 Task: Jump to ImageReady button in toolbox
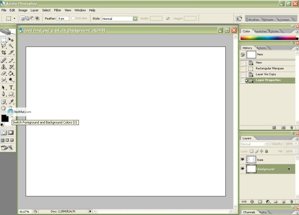(7, 148)
